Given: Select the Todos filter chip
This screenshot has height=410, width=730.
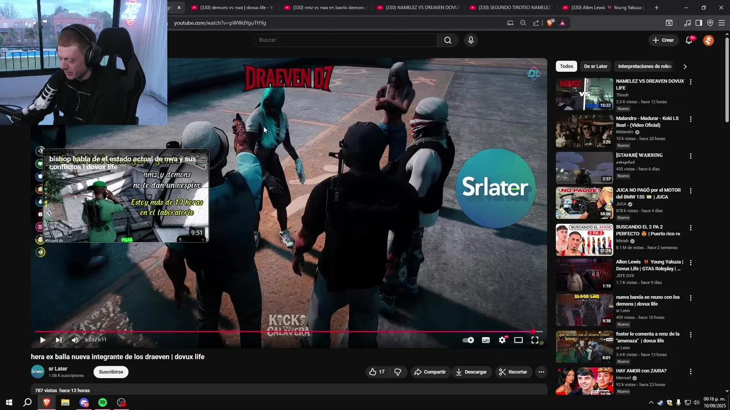Looking at the screenshot, I should point(566,66).
